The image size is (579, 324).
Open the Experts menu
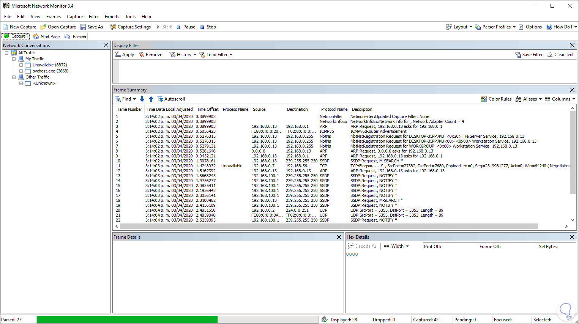[112, 17]
